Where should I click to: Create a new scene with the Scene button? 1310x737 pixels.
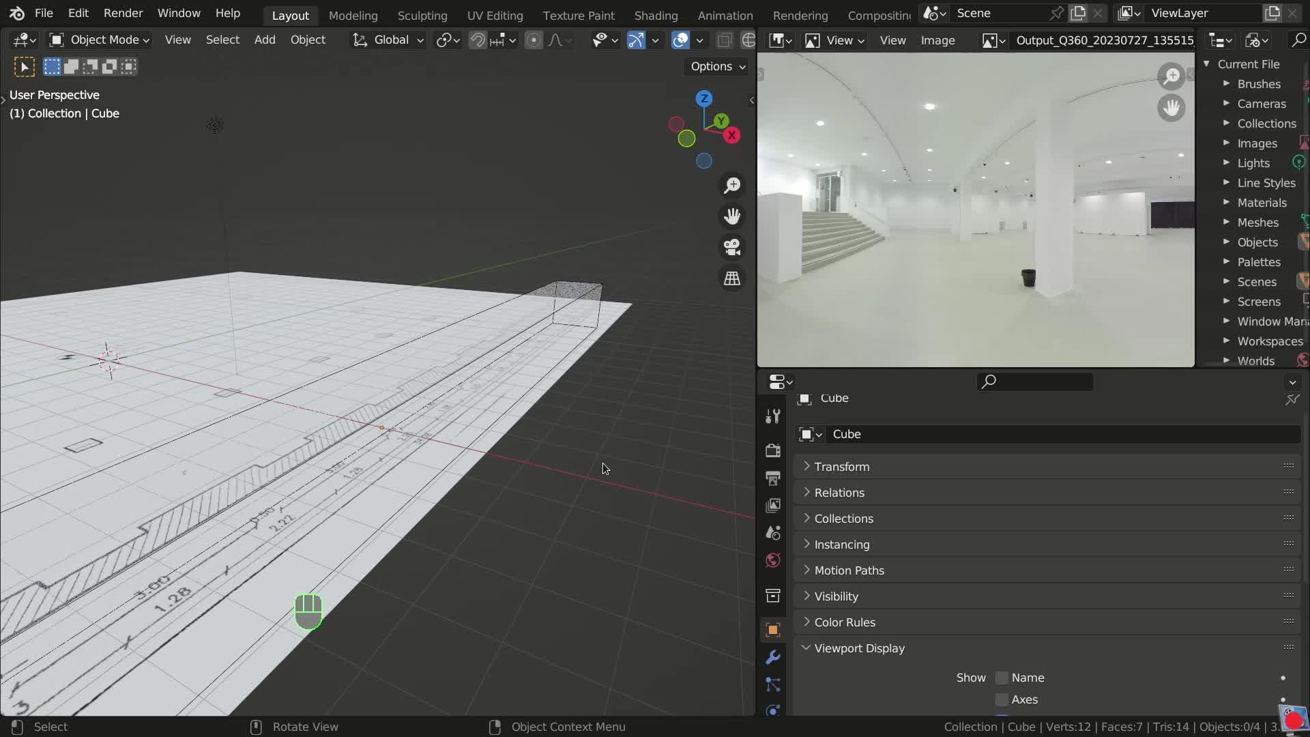1078,13
